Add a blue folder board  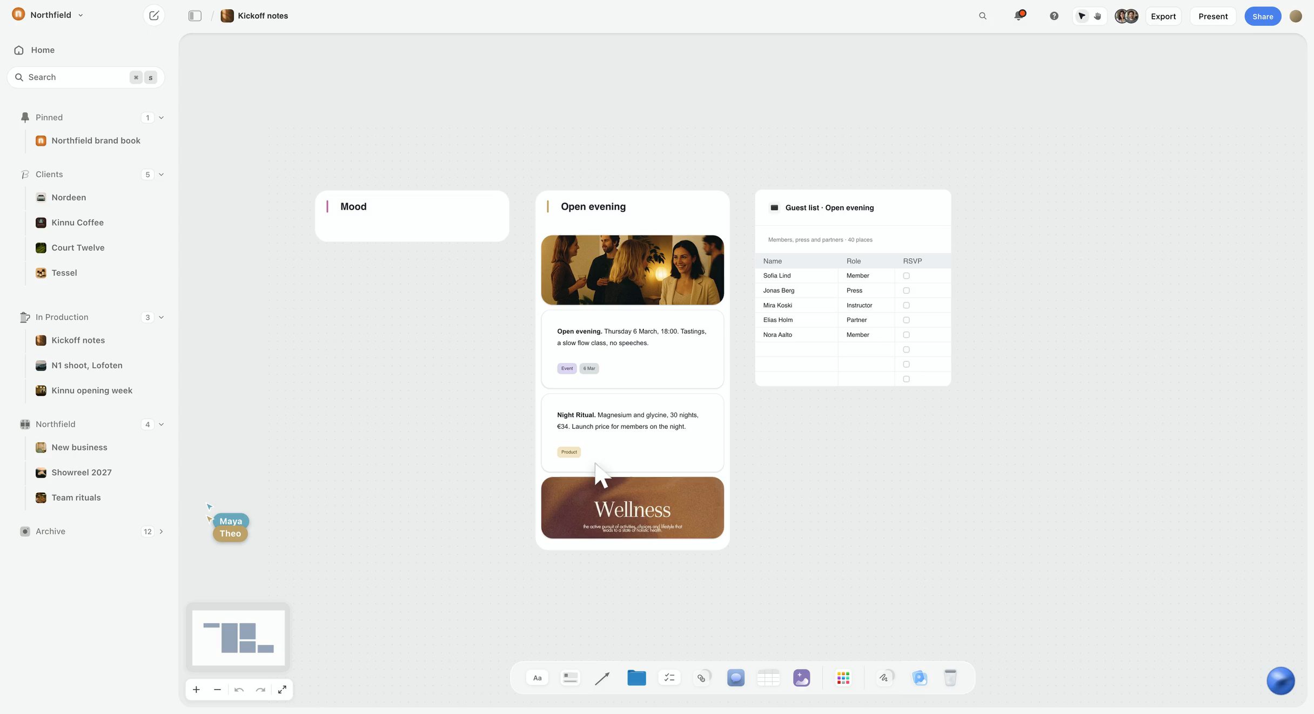coord(636,678)
